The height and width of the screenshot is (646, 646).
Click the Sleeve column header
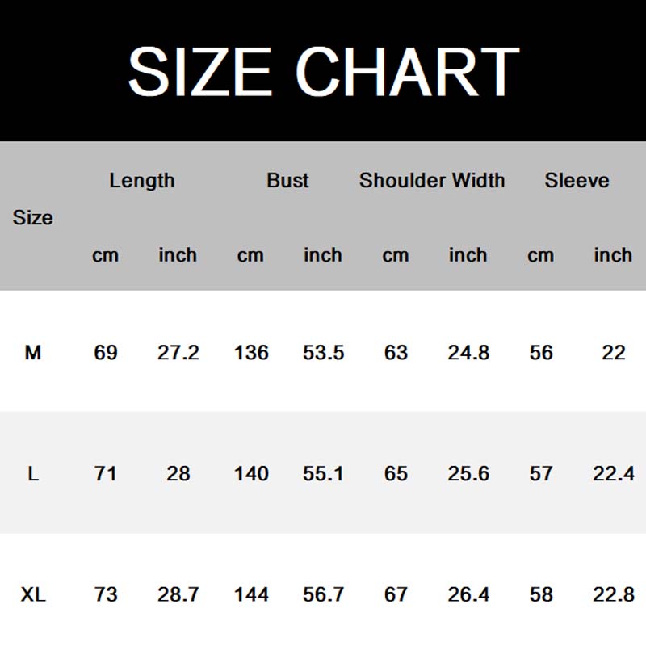577,180
